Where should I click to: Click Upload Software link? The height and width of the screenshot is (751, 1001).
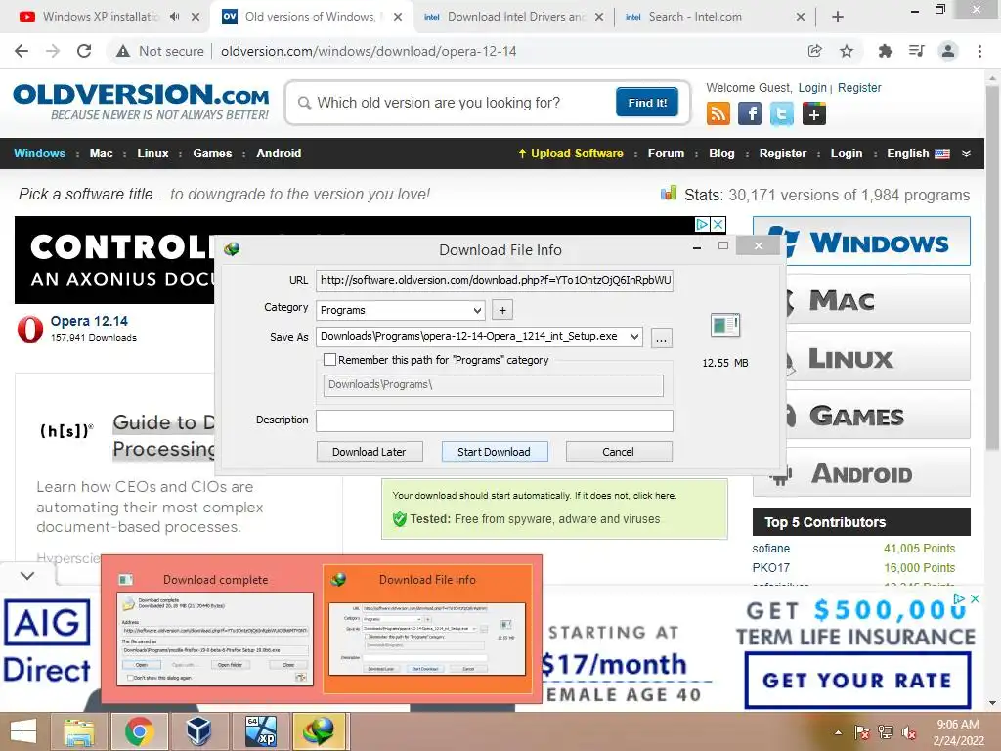pos(570,154)
